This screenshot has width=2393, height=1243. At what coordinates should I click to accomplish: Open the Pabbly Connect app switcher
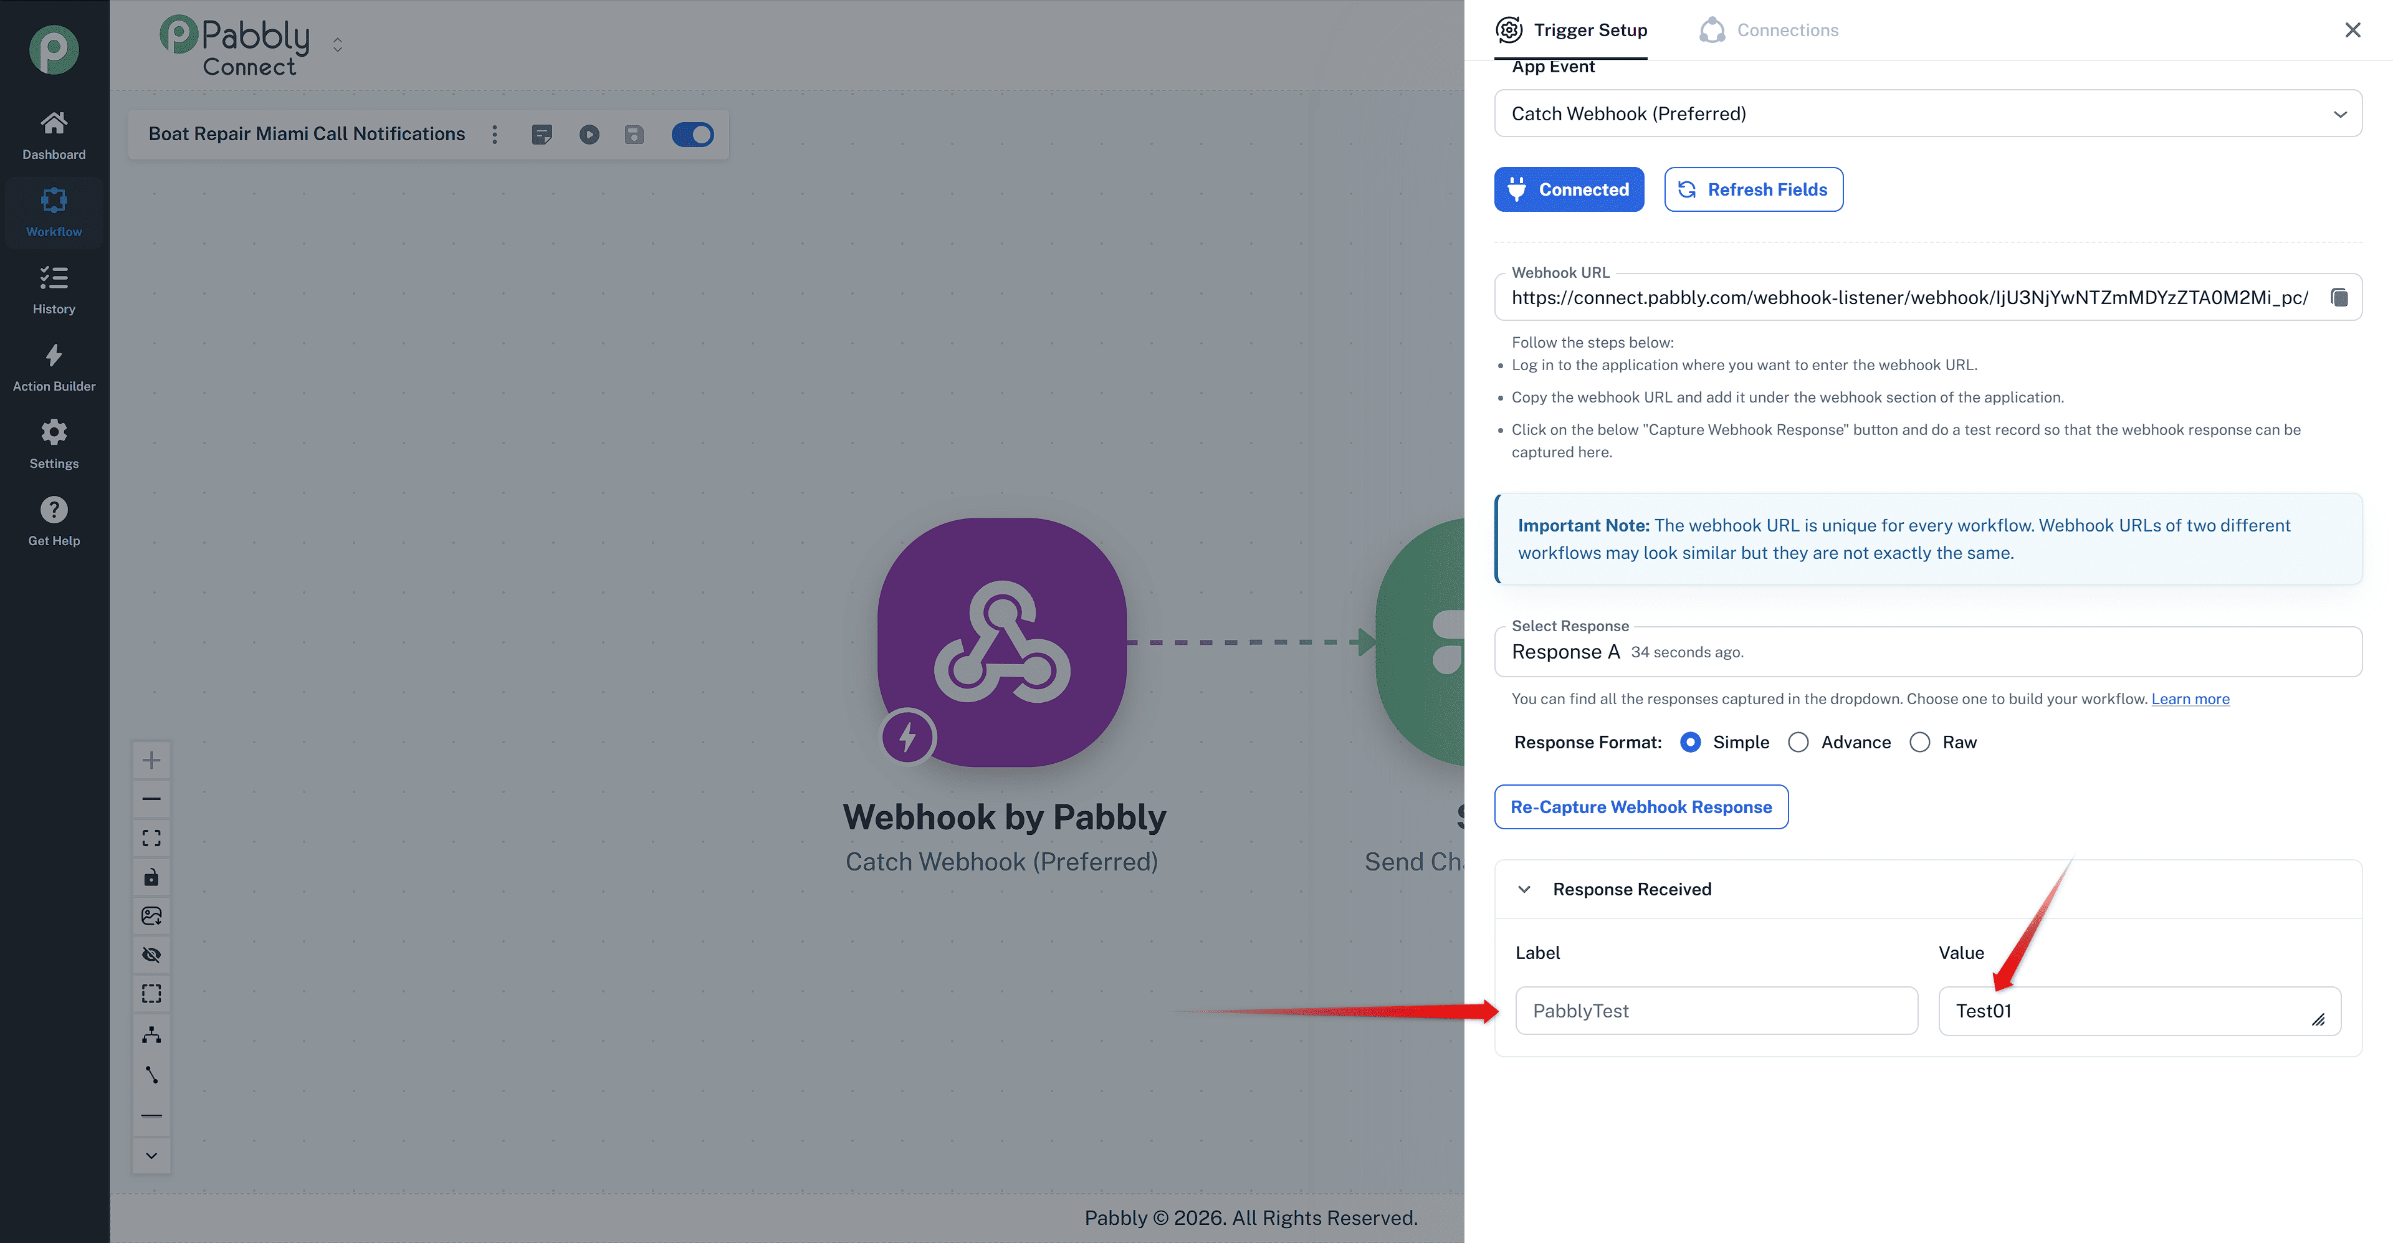[337, 45]
